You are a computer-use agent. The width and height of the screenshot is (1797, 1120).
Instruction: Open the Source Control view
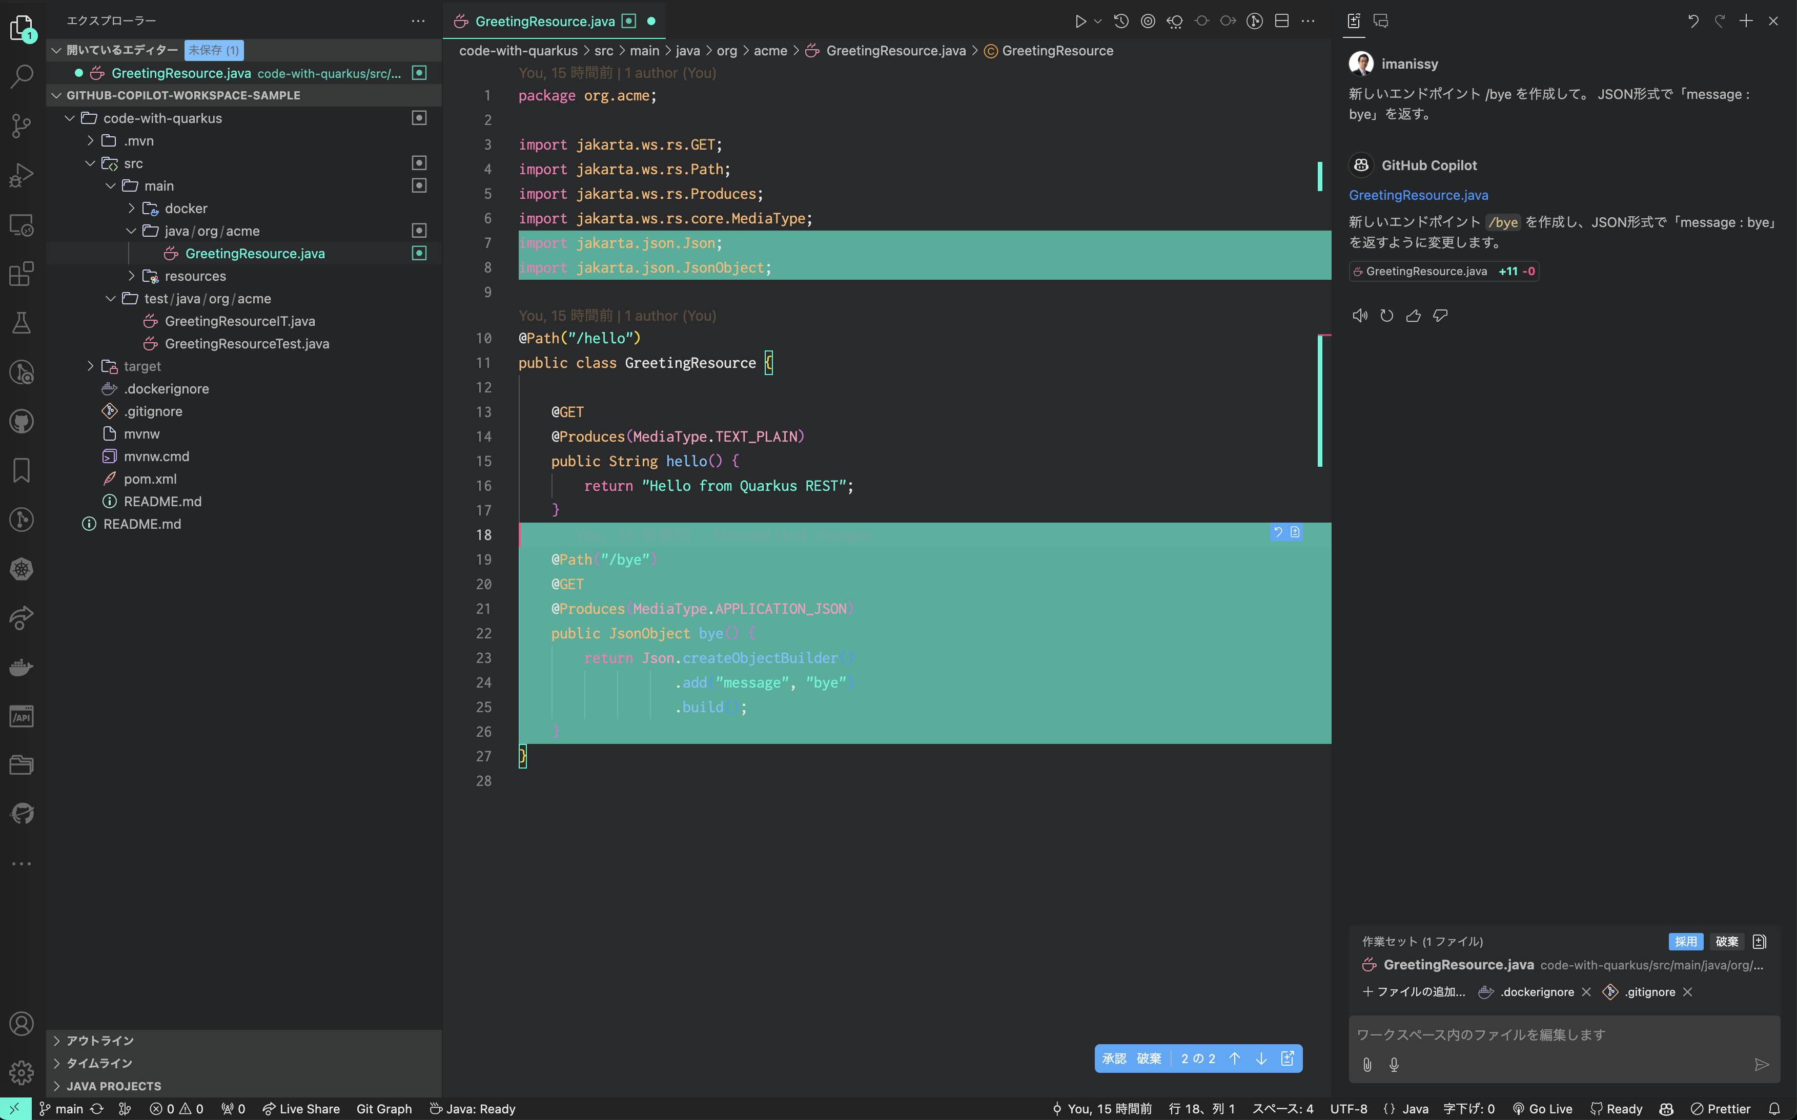point(22,125)
